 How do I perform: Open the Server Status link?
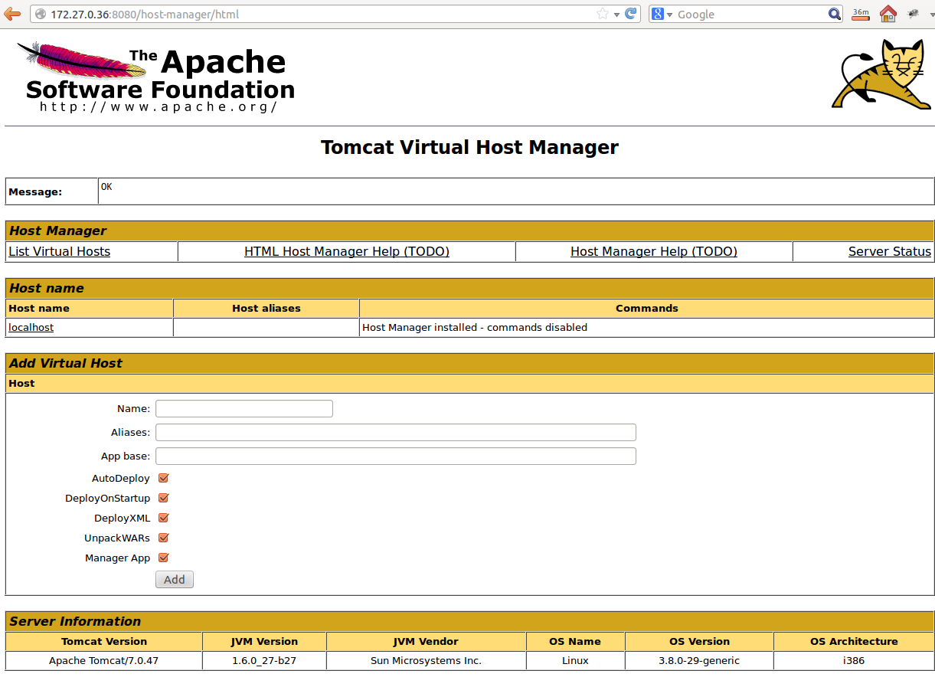[890, 251]
